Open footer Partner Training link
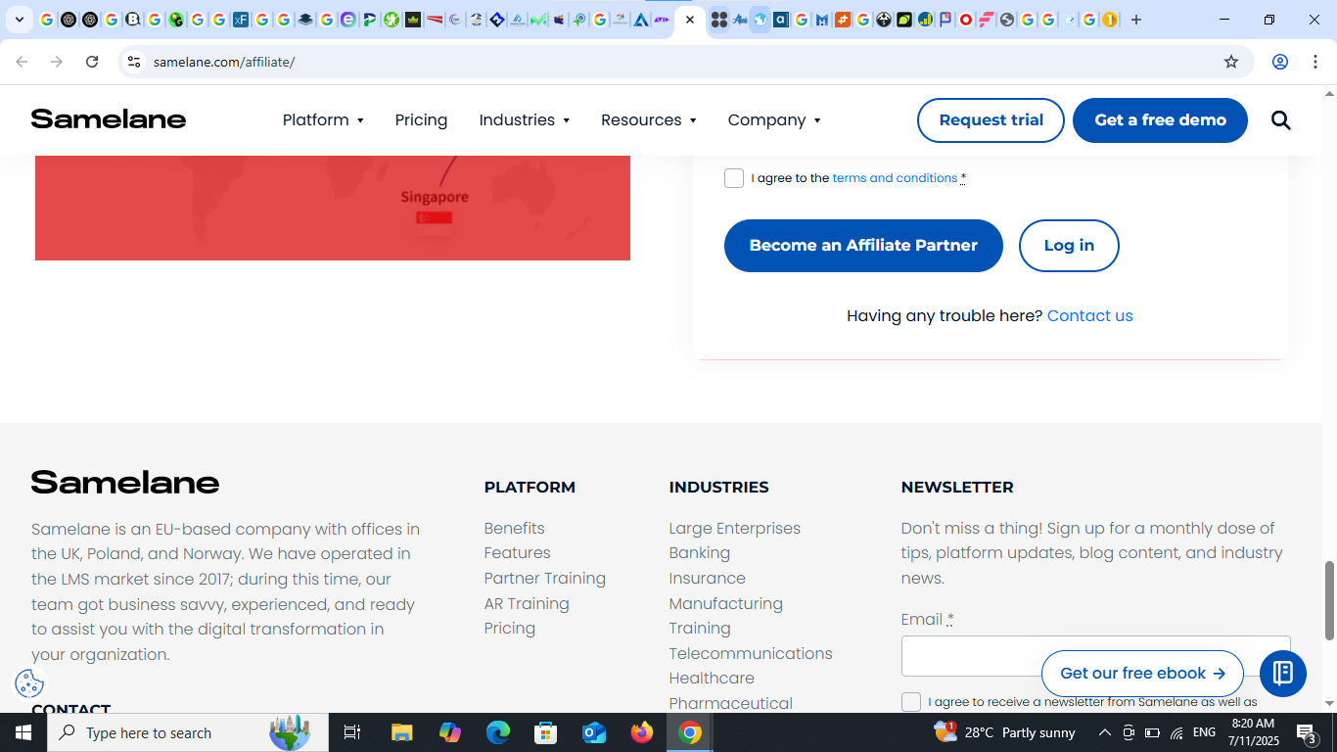This screenshot has height=752, width=1337. pos(544,579)
